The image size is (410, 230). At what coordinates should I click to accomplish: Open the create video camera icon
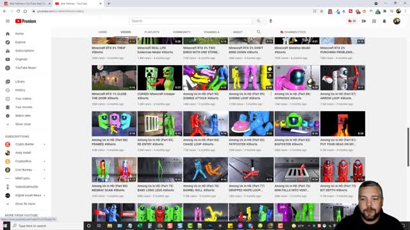click(364, 21)
